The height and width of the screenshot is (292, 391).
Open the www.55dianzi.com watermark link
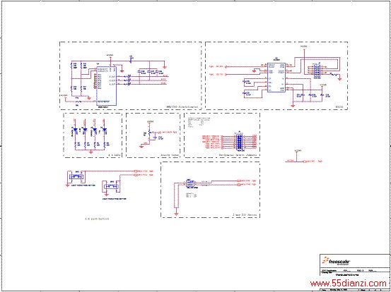(x=348, y=283)
